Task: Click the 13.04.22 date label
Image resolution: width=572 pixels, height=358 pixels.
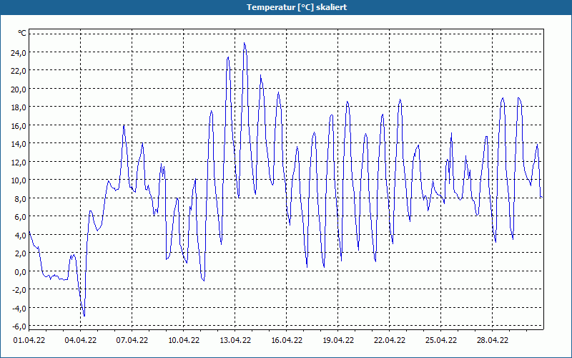Action: click(x=235, y=340)
